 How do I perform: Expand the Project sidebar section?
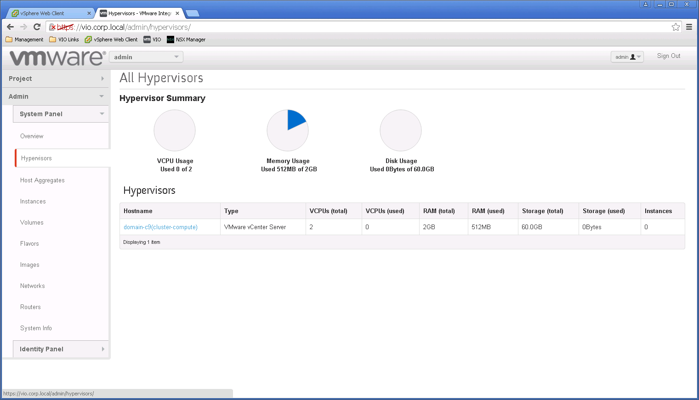click(56, 79)
